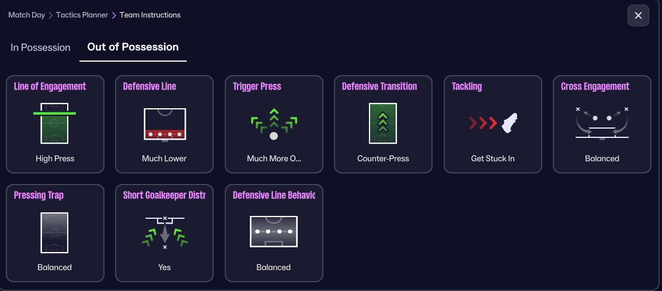This screenshot has width=662, height=291.
Task: Switch to the In Possession tab
Action: pos(40,48)
